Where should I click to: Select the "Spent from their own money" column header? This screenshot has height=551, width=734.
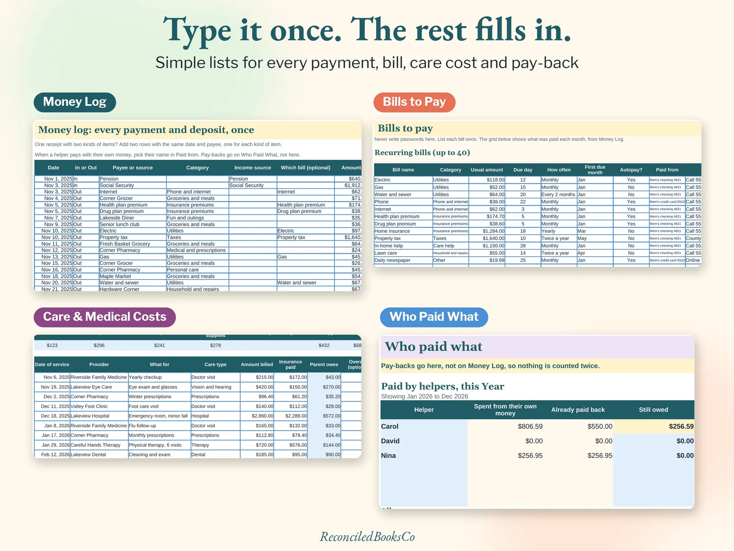coord(505,410)
